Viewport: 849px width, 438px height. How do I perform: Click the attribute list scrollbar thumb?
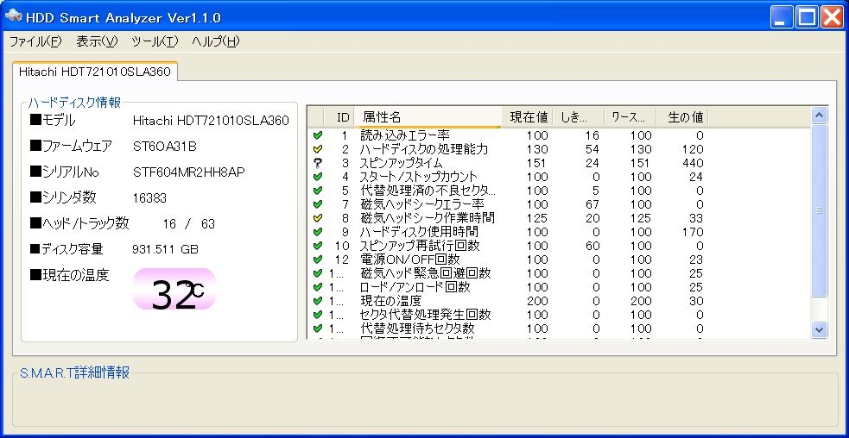tap(820, 211)
